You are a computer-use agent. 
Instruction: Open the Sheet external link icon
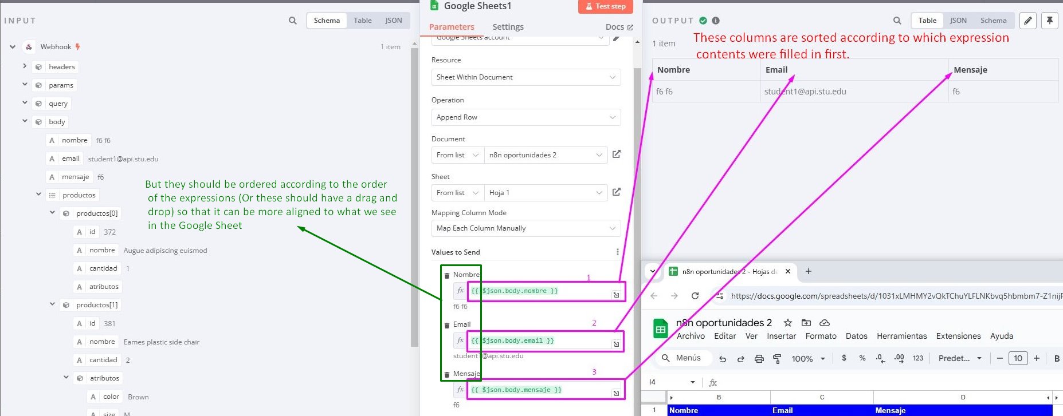(x=617, y=192)
